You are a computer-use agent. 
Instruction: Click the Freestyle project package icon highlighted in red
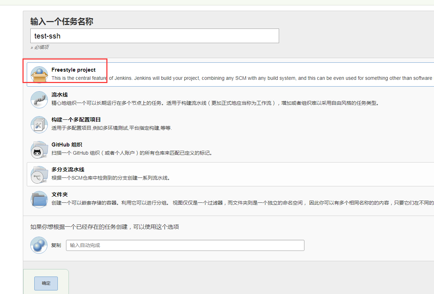click(39, 73)
